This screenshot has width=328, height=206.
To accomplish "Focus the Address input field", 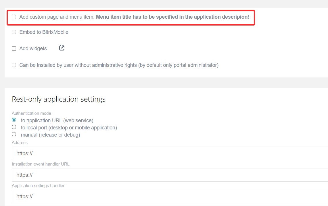I will [170, 153].
